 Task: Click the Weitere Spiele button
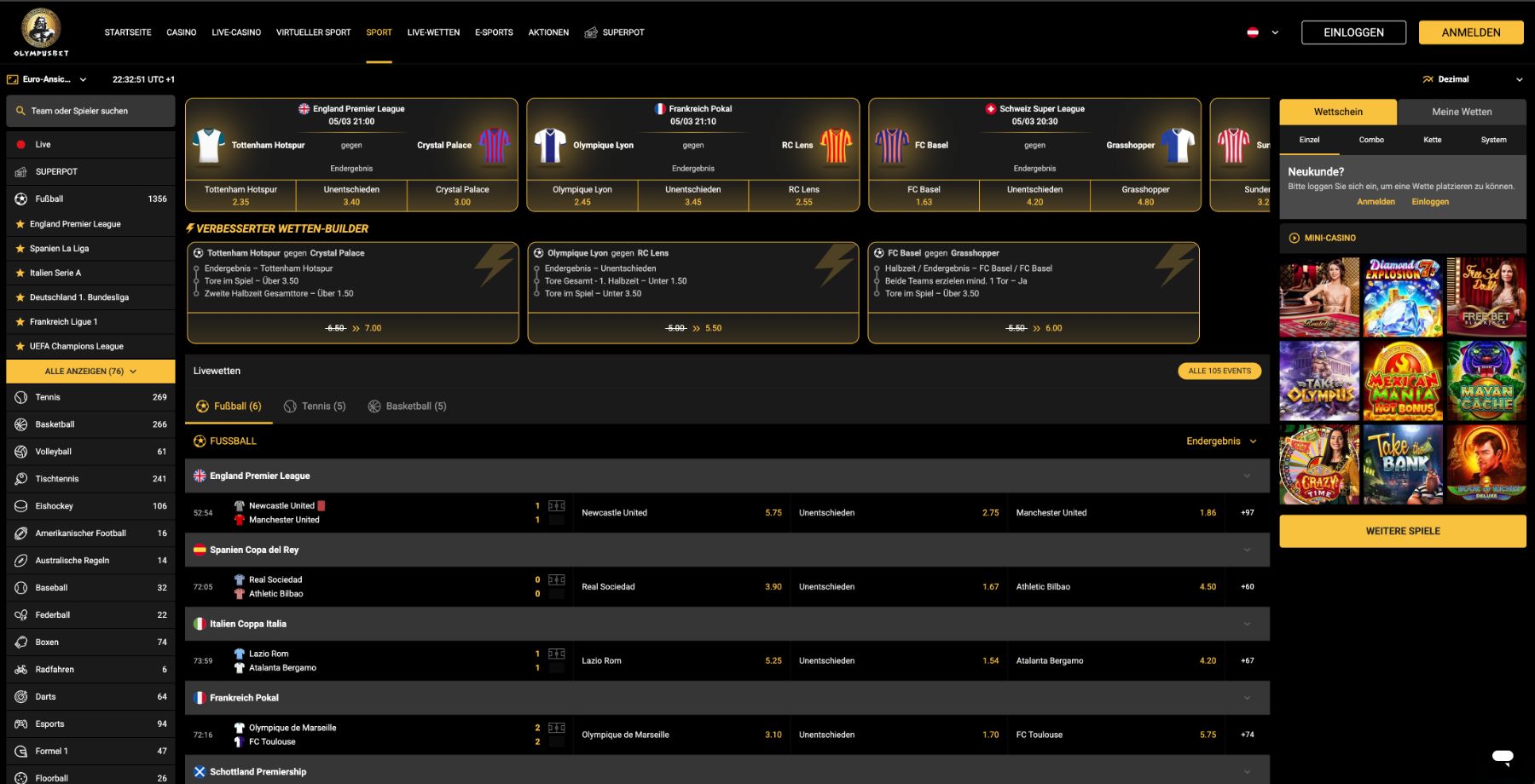click(x=1403, y=531)
